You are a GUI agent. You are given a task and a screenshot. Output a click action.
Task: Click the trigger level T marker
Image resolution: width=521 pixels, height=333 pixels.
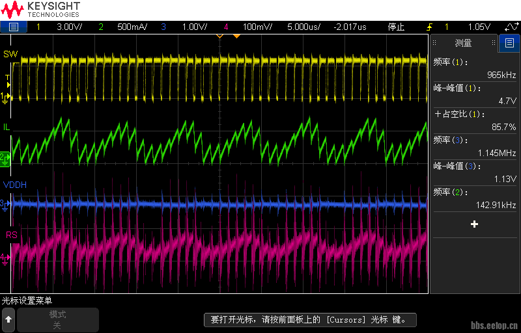click(x=7, y=81)
